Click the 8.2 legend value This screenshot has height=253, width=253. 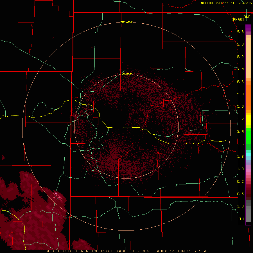click(240, 57)
